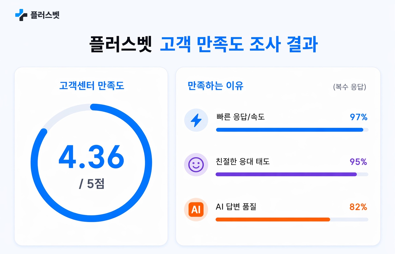Click the orange 82% value
This screenshot has width=395, height=254.
[x=358, y=207]
